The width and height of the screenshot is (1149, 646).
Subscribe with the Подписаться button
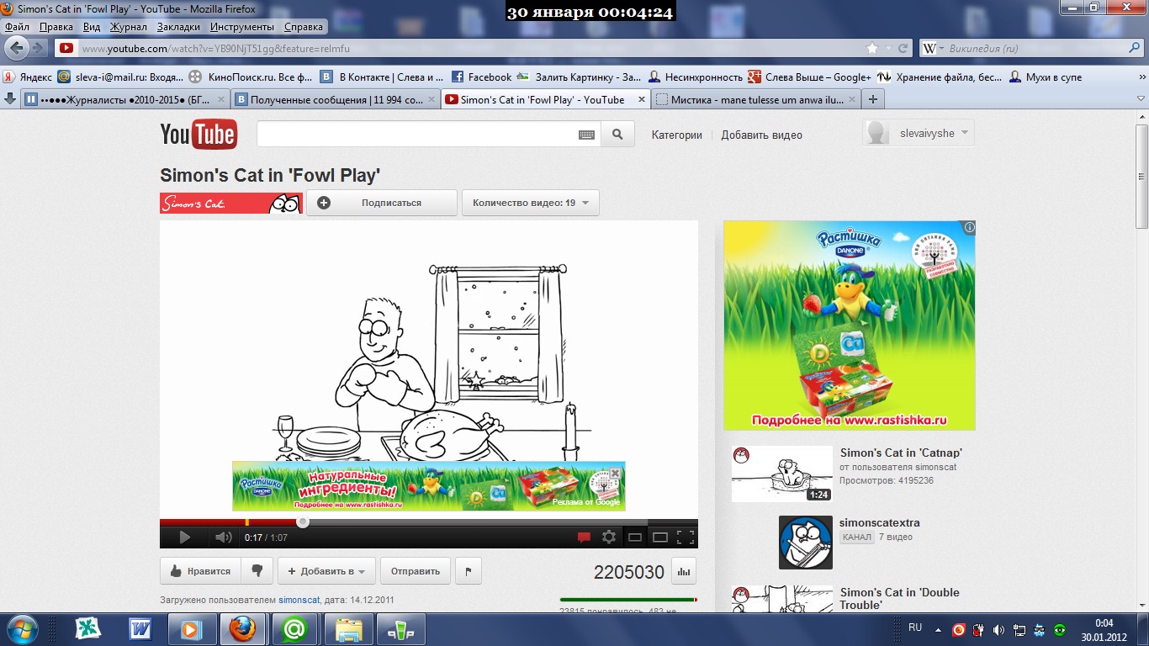(x=382, y=203)
